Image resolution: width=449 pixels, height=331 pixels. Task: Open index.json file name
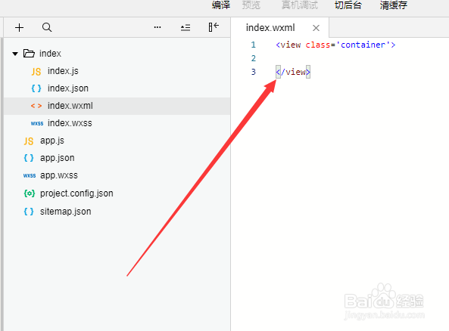tap(68, 88)
